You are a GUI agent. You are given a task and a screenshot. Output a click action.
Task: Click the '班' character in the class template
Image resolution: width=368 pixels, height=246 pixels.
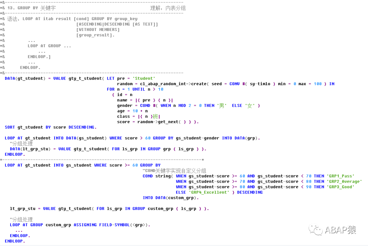click(x=155, y=117)
